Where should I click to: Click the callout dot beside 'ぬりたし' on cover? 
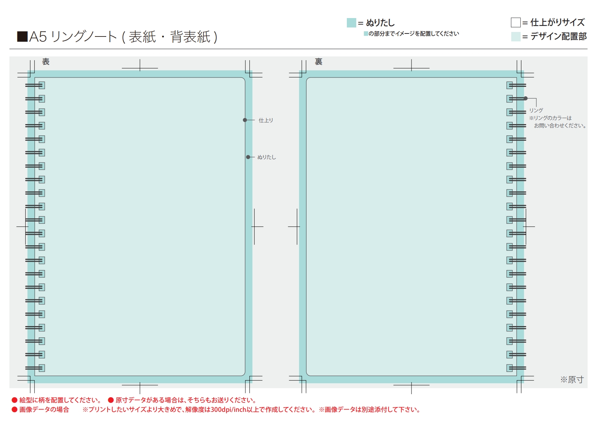248,157
